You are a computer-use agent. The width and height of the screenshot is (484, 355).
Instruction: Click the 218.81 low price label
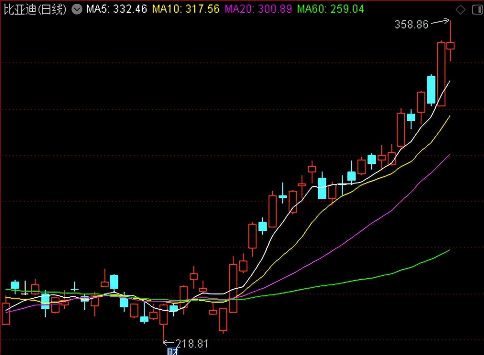coord(192,344)
